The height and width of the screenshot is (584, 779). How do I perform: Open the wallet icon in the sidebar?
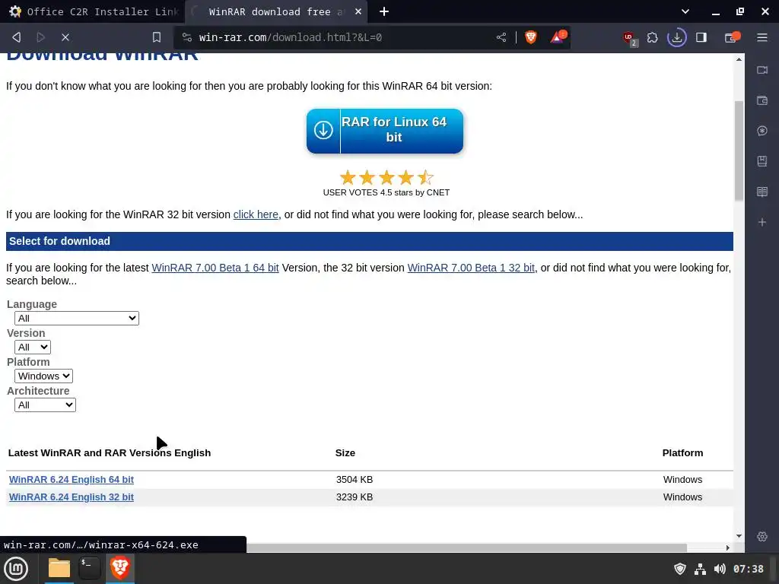click(762, 100)
